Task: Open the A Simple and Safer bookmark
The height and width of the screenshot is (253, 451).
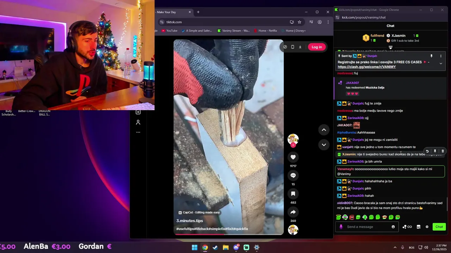Action: pos(197,31)
